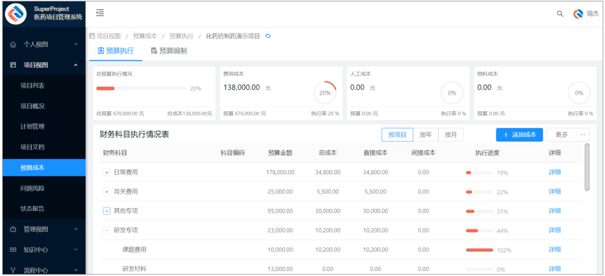Click the 知识中心 book icon
605x276 pixels.
(x=13, y=250)
